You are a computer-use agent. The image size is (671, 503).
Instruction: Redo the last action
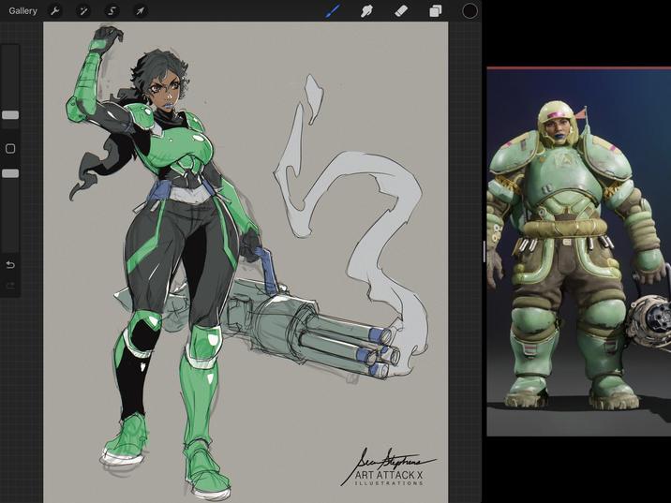10,286
